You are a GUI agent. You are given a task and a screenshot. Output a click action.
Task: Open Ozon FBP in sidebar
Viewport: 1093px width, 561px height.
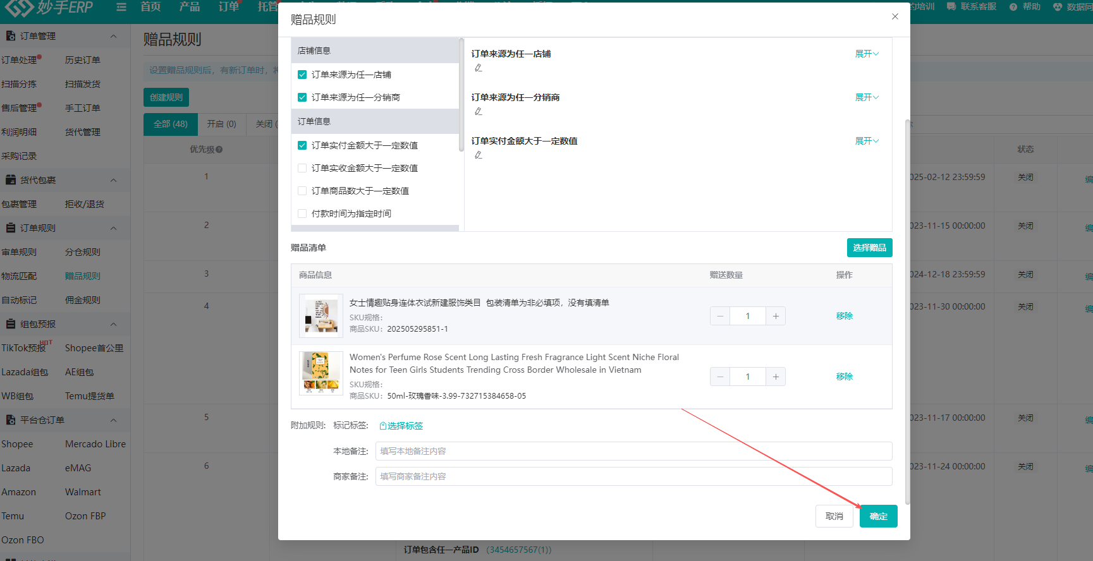click(85, 516)
